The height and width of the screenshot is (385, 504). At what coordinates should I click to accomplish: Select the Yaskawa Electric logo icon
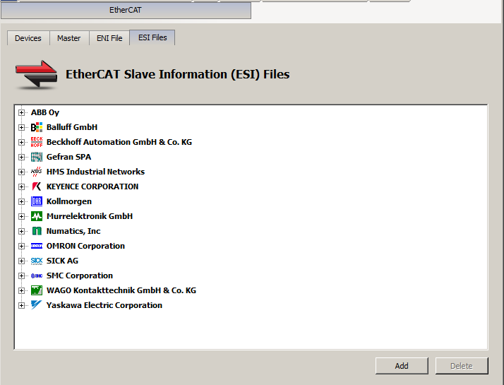coord(37,305)
